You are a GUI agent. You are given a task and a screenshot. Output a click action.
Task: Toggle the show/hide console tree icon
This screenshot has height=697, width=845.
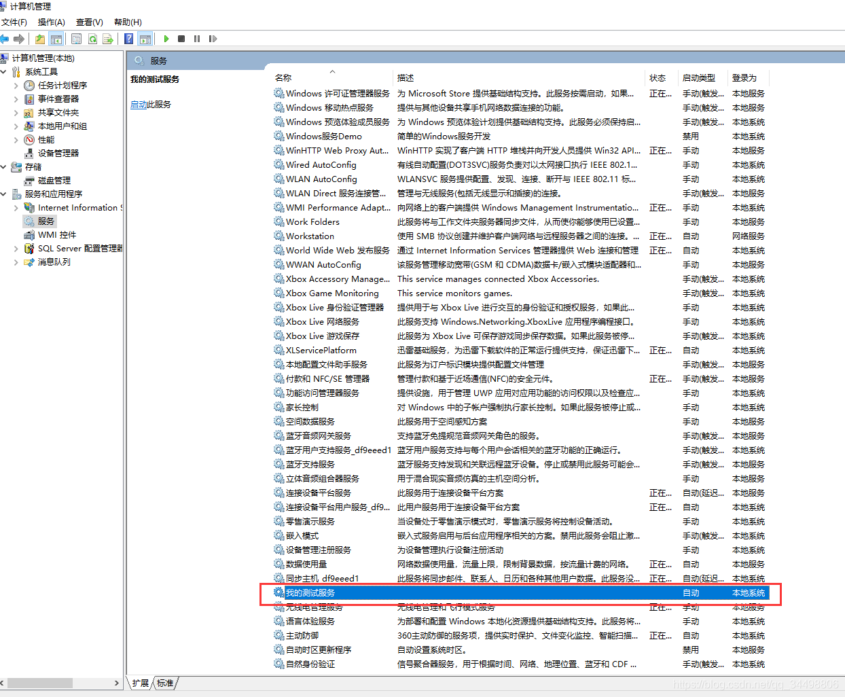(56, 39)
